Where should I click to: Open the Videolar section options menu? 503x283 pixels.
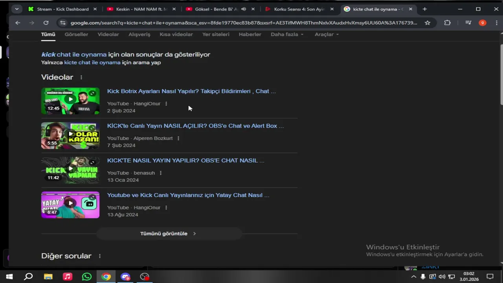pyautogui.click(x=81, y=77)
